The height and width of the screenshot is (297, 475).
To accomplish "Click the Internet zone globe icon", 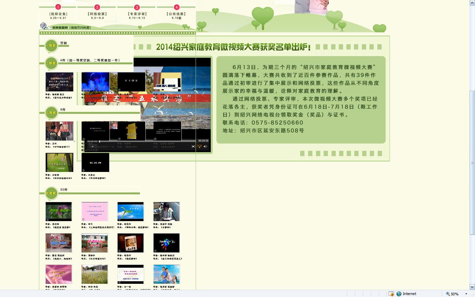I will 399,294.
